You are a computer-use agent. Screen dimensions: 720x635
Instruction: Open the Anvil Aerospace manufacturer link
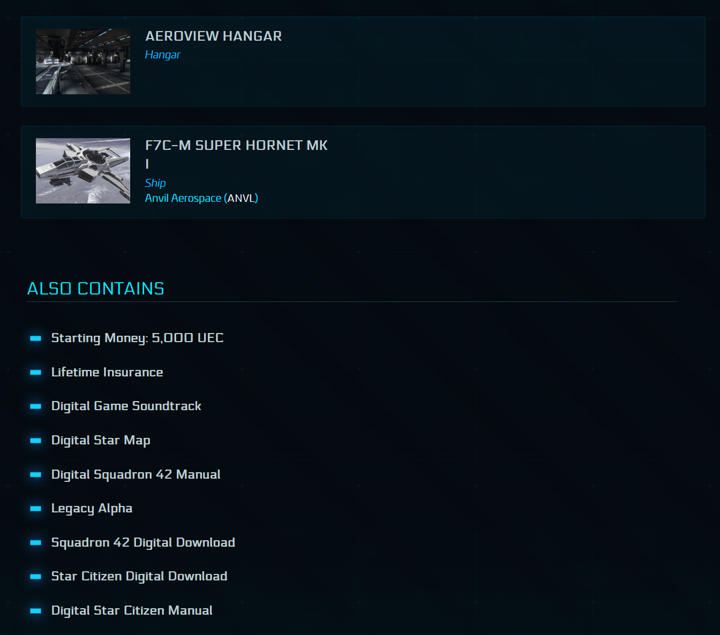click(x=182, y=198)
